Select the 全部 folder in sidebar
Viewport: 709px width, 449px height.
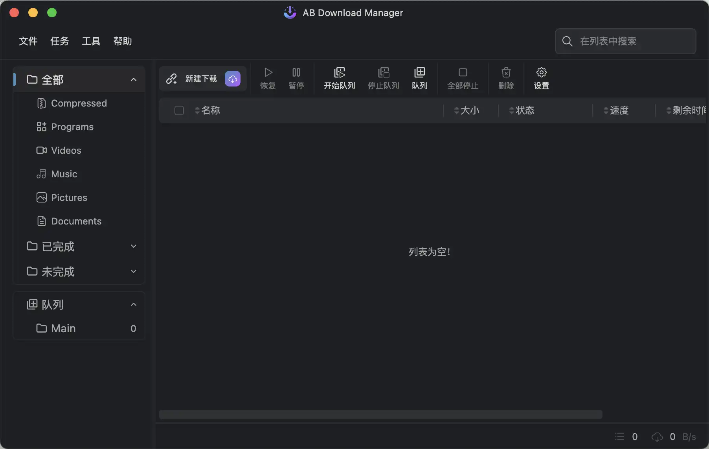[x=79, y=79]
